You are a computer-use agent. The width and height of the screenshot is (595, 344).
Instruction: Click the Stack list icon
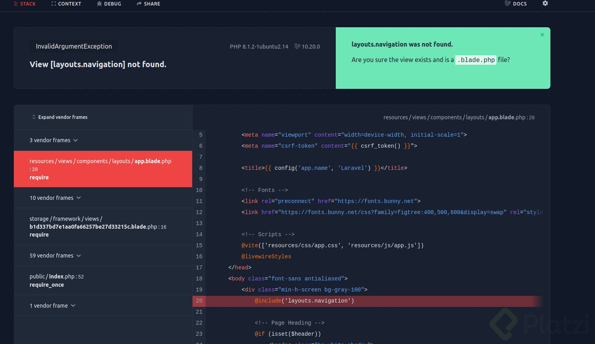point(16,4)
